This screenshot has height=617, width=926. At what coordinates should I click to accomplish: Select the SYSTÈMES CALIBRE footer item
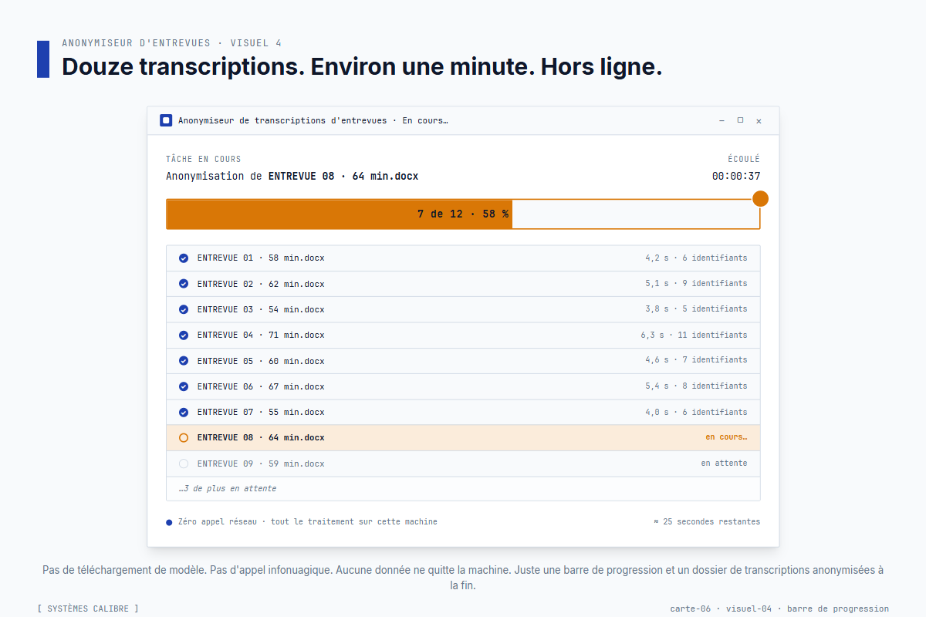click(86, 609)
